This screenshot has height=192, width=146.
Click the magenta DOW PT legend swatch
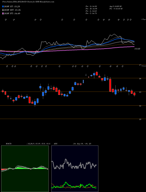(3, 14)
